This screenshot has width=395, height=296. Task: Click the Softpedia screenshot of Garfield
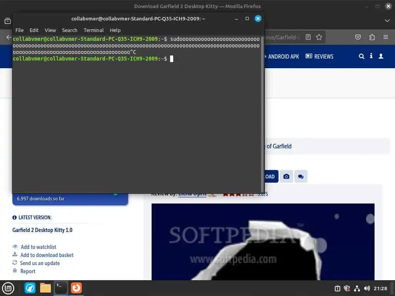tap(263, 242)
